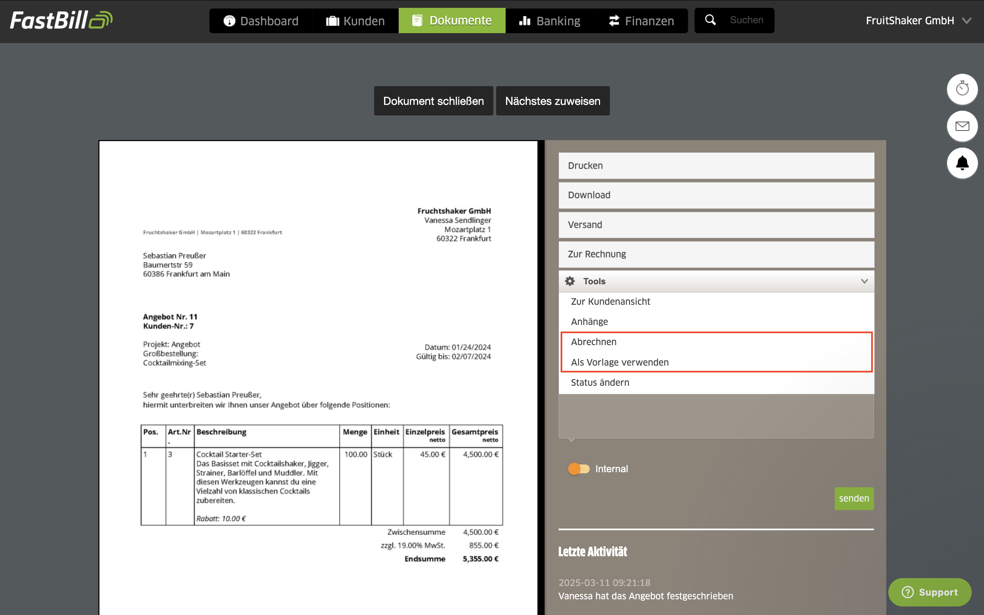
Task: Click the Tools gear icon
Action: 570,281
